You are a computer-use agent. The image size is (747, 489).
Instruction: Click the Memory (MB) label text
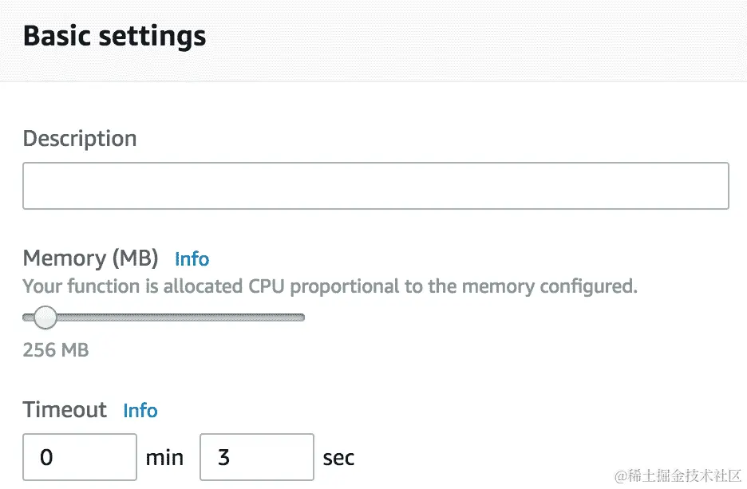(90, 258)
